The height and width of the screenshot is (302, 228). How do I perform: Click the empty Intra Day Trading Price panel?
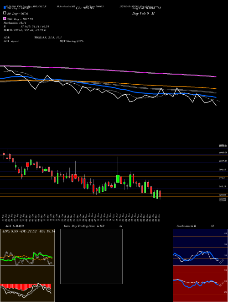click(x=91, y=256)
